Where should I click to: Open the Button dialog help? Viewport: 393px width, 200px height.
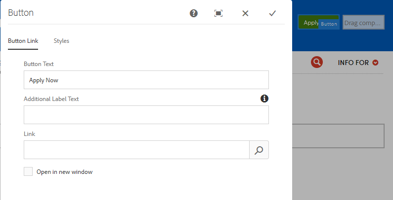pos(194,13)
